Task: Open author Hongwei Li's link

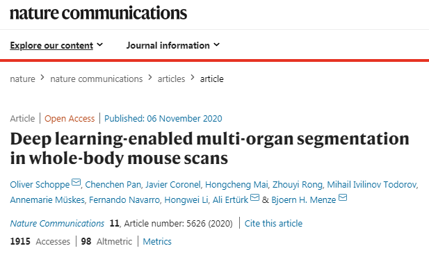Action: coord(186,200)
